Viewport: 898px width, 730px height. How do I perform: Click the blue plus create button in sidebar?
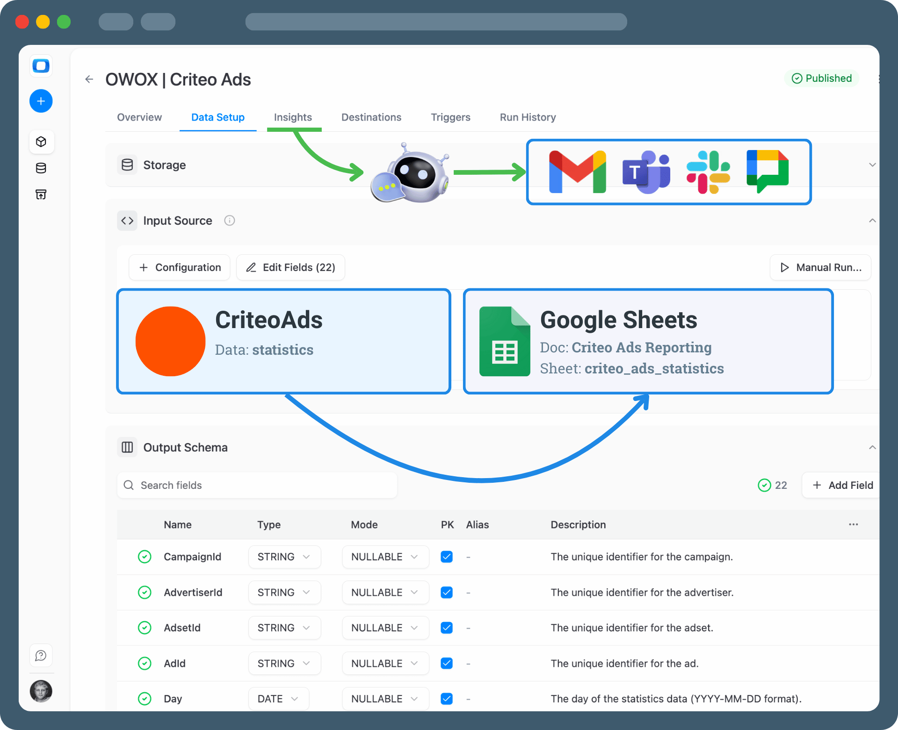[x=41, y=101]
